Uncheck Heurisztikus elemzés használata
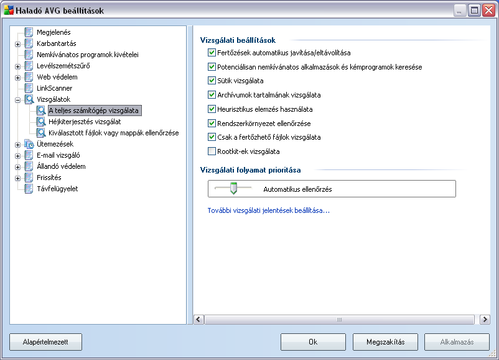Image resolution: width=499 pixels, height=360 pixels. click(x=212, y=109)
